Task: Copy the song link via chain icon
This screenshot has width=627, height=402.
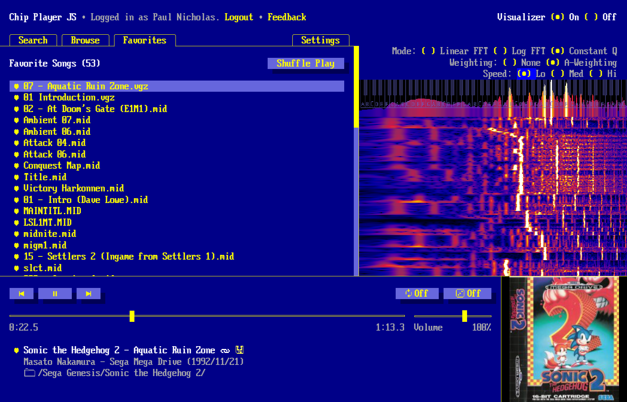Action: (x=225, y=351)
